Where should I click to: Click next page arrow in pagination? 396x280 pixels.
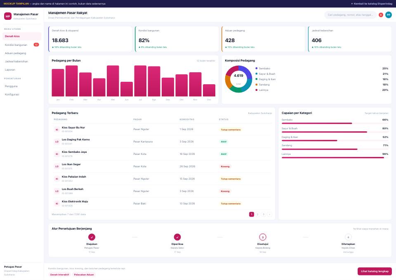click(269, 214)
